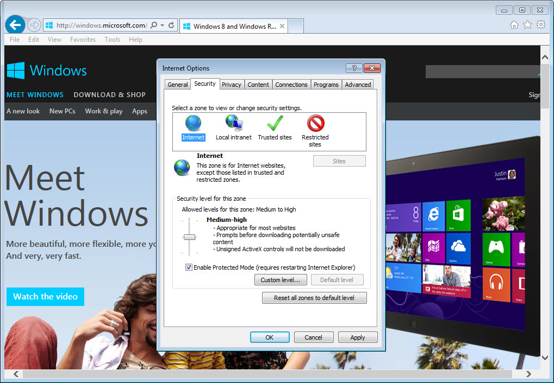This screenshot has height=383, width=554.
Task: Click the green Store tile on tablet
Action: [458, 215]
